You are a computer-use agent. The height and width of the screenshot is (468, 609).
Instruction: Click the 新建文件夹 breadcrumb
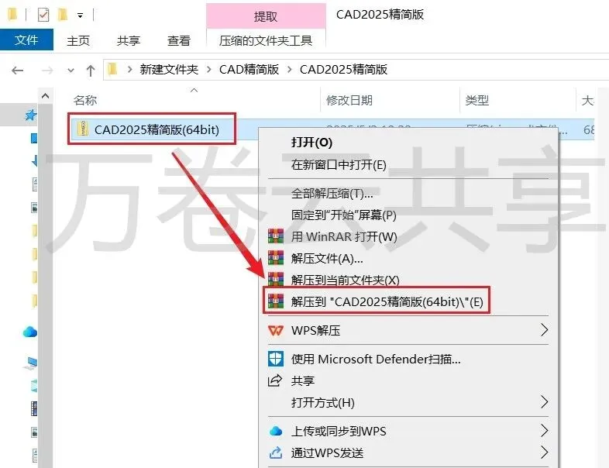point(169,70)
